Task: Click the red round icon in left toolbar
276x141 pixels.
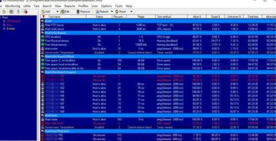Action: (26, 12)
